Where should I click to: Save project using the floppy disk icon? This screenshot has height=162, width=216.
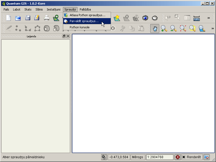pos(28,18)
